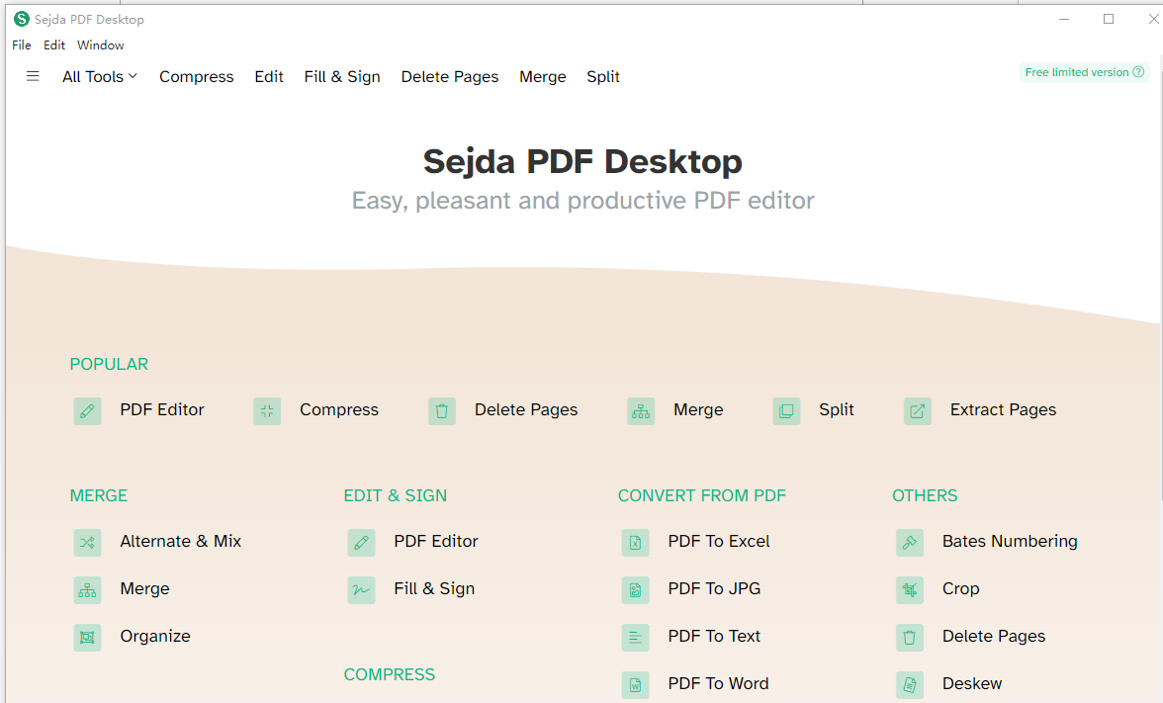The height and width of the screenshot is (703, 1163).
Task: Click the Delete Pages trash icon under Popular
Action: [x=442, y=411]
